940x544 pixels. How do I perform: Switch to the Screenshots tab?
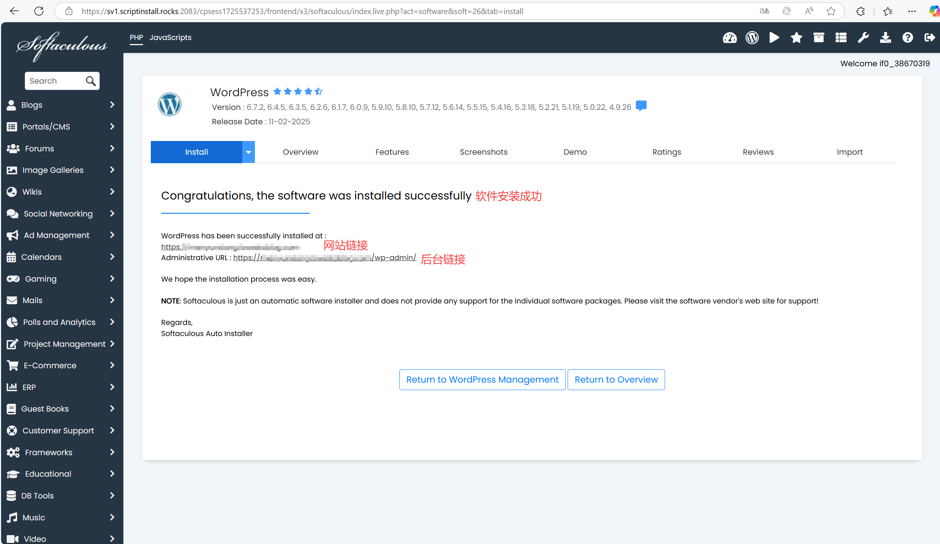(x=484, y=152)
